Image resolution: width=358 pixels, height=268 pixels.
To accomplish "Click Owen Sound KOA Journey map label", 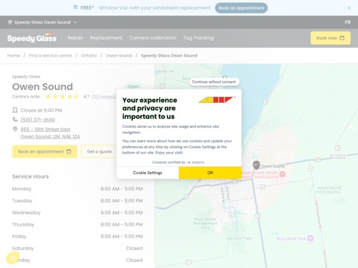I will [329, 190].
